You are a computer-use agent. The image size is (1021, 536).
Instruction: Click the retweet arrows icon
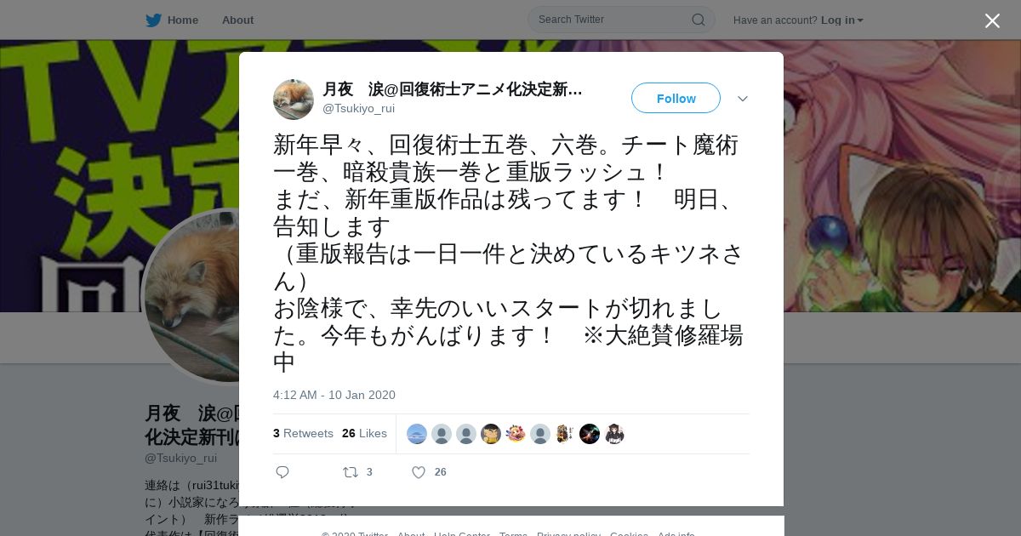pyautogui.click(x=350, y=472)
